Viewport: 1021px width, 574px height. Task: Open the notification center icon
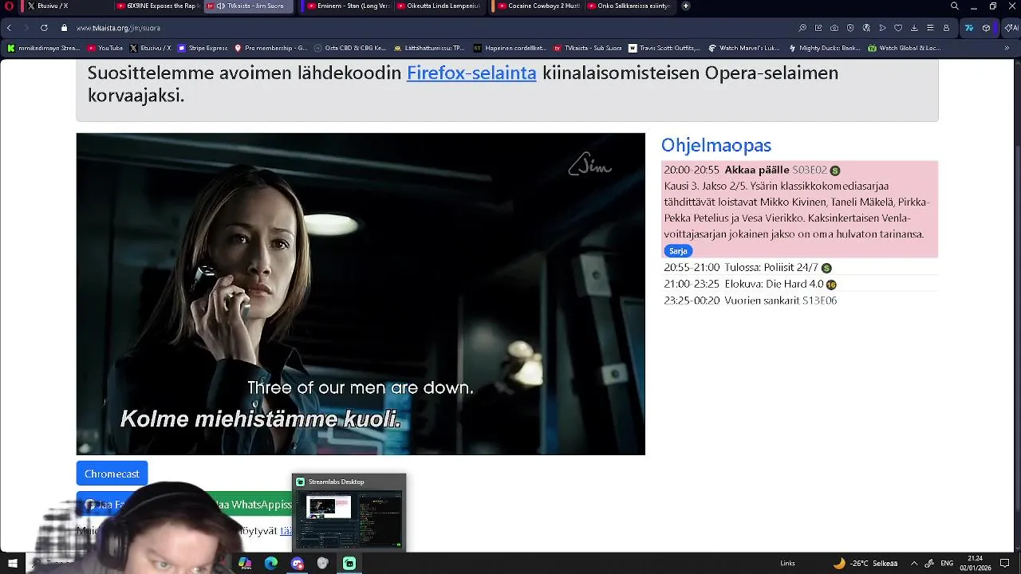[1005, 564]
